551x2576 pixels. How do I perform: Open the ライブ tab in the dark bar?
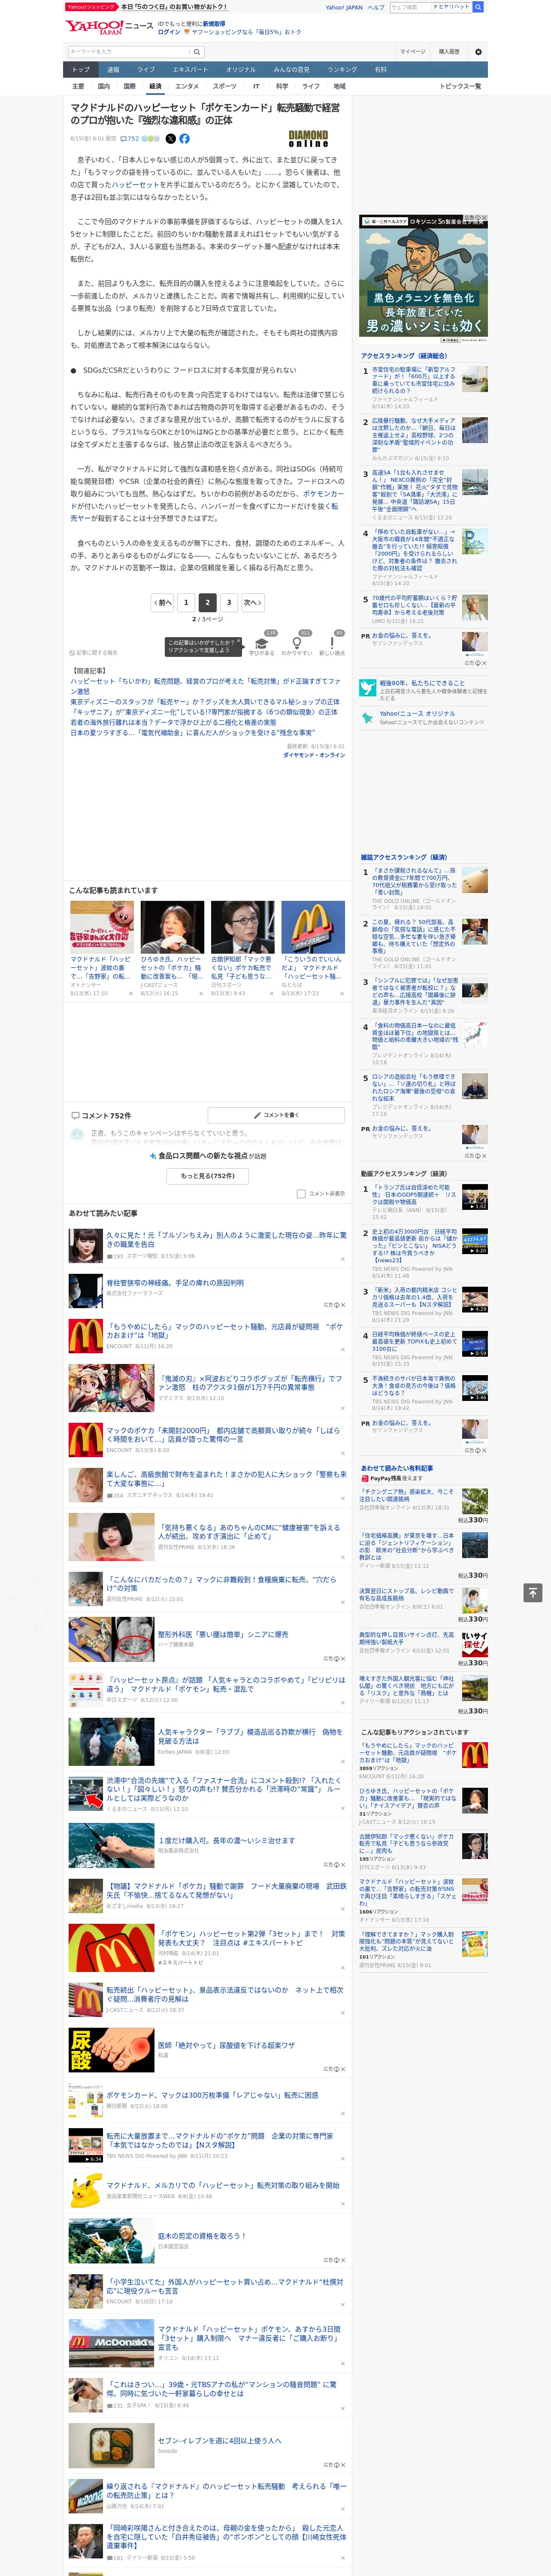coord(146,70)
